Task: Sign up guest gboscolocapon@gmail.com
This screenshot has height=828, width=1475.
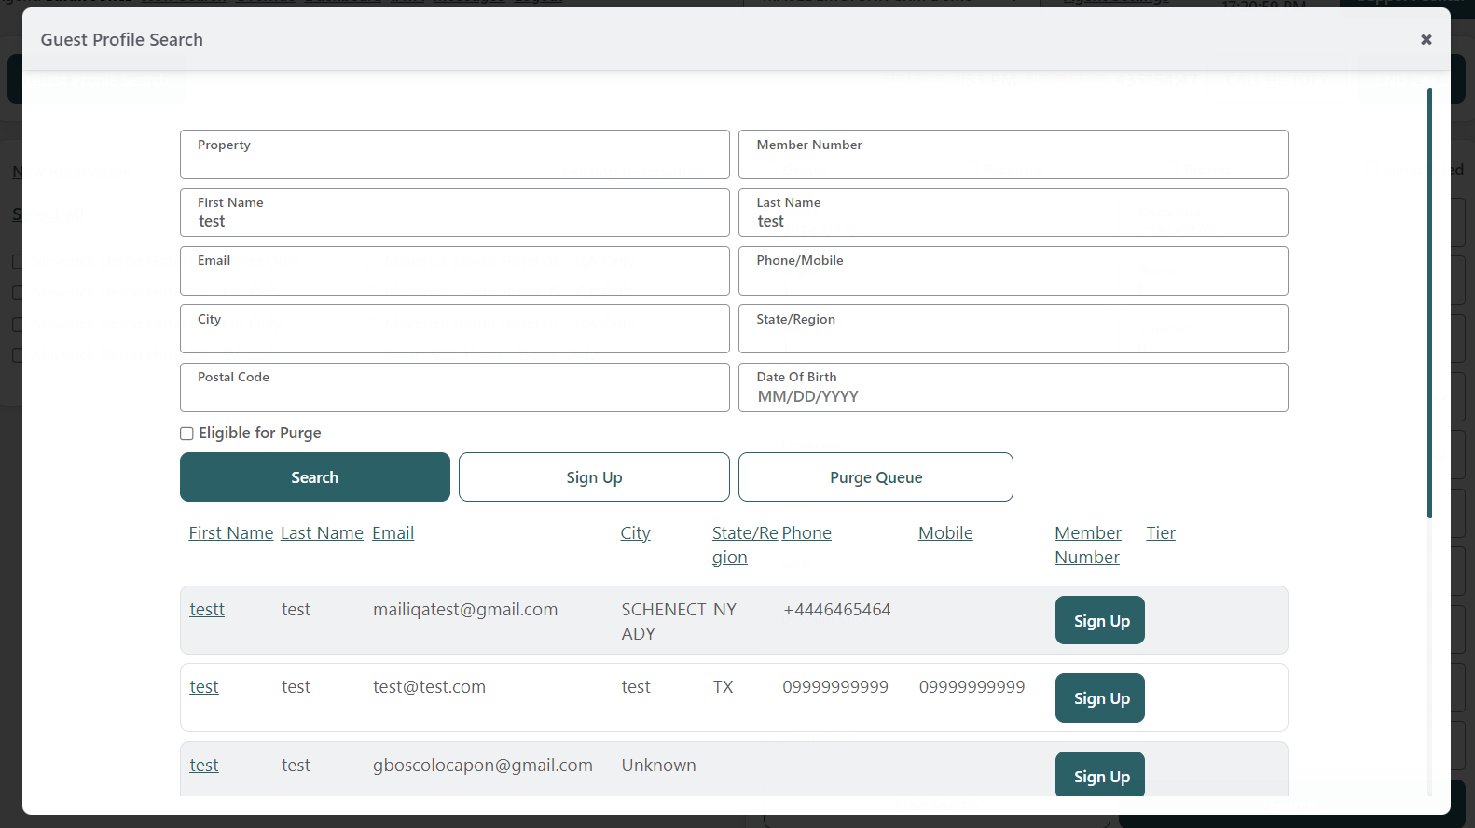Action: pyautogui.click(x=1100, y=775)
